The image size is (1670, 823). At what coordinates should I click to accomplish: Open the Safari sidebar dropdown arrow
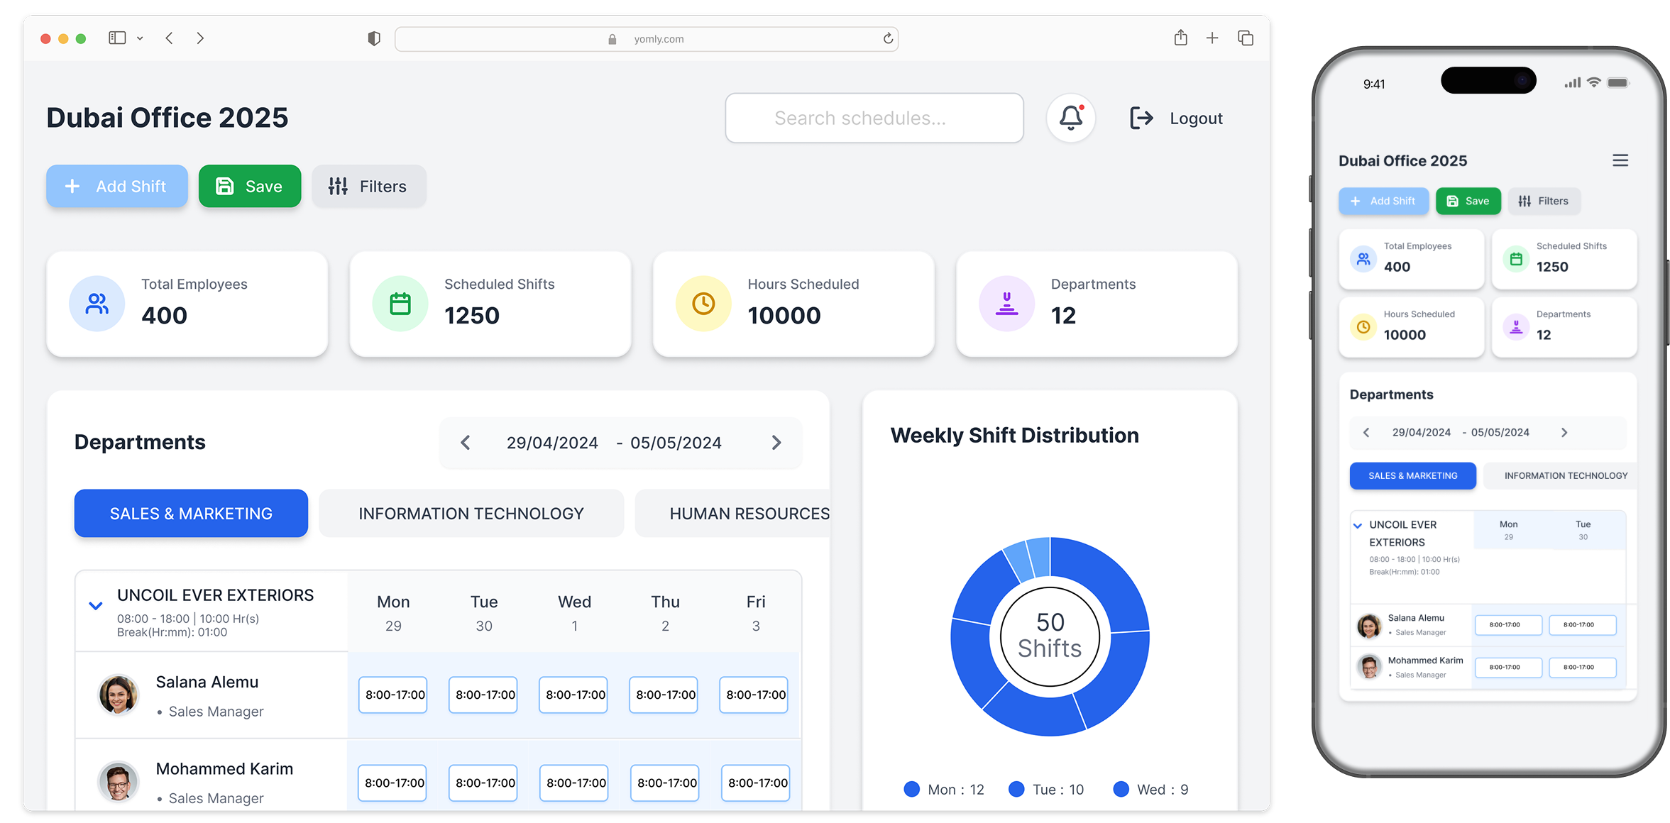click(x=140, y=38)
